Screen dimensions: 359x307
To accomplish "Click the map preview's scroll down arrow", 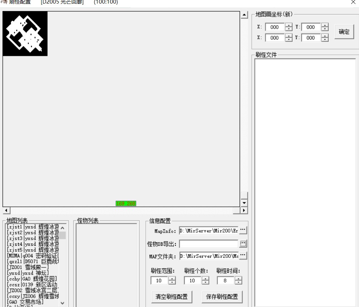I will coord(244,203).
